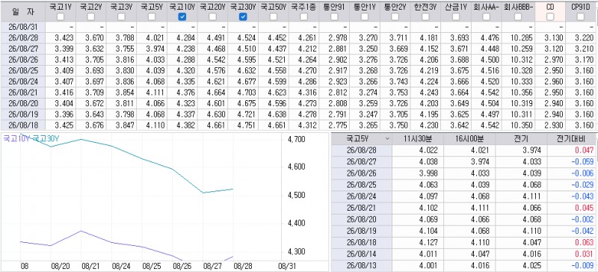
Task: Click the 국고10Y legend label on the chart
Action: click(16, 139)
